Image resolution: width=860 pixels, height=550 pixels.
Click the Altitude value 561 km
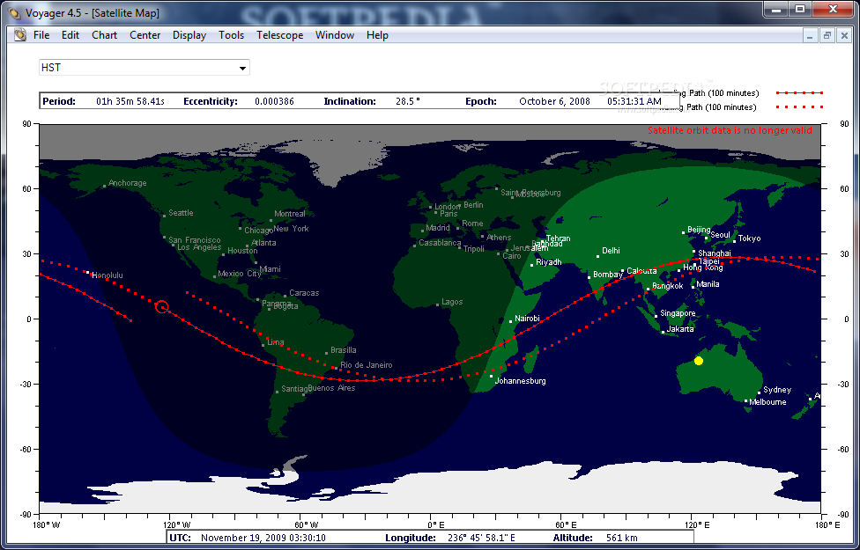click(x=621, y=538)
